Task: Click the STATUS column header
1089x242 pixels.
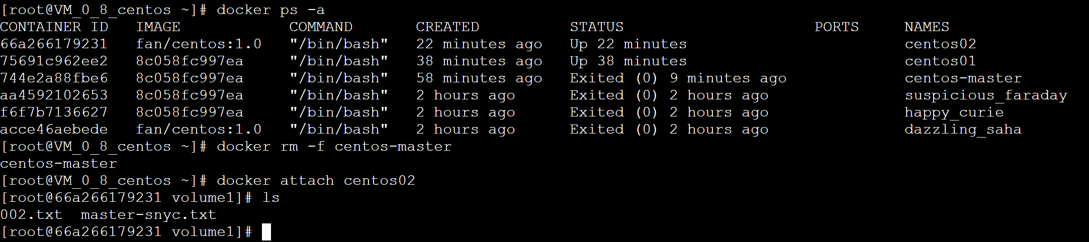Action: coord(596,27)
